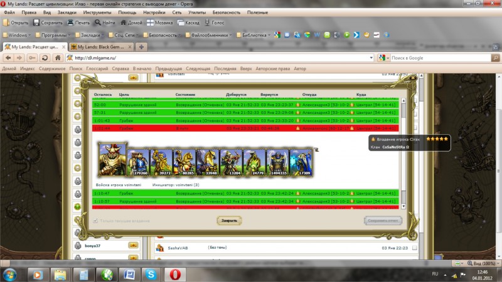
Task: Click the Открыть toolbar button
Action: pyautogui.click(x=16, y=23)
